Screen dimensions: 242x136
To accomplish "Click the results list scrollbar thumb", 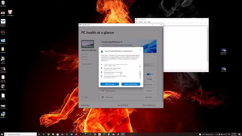I will (140, 74).
